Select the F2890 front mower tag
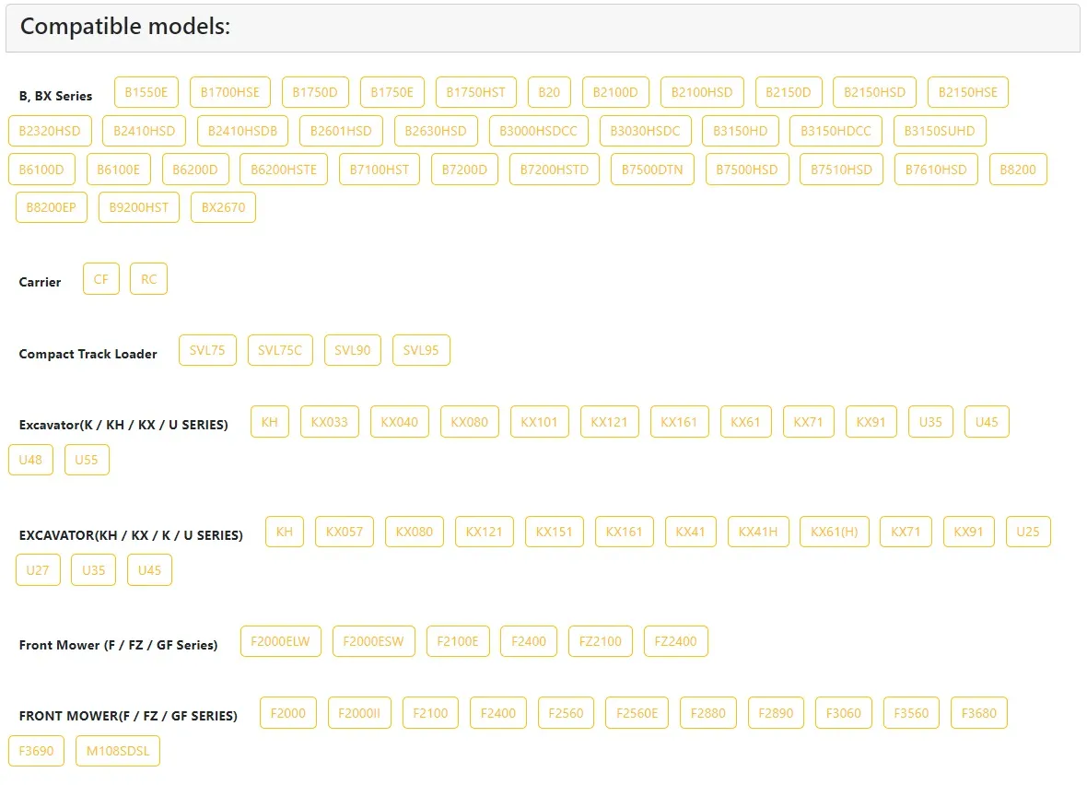Viewport: 1087px width, 796px height. click(776, 713)
